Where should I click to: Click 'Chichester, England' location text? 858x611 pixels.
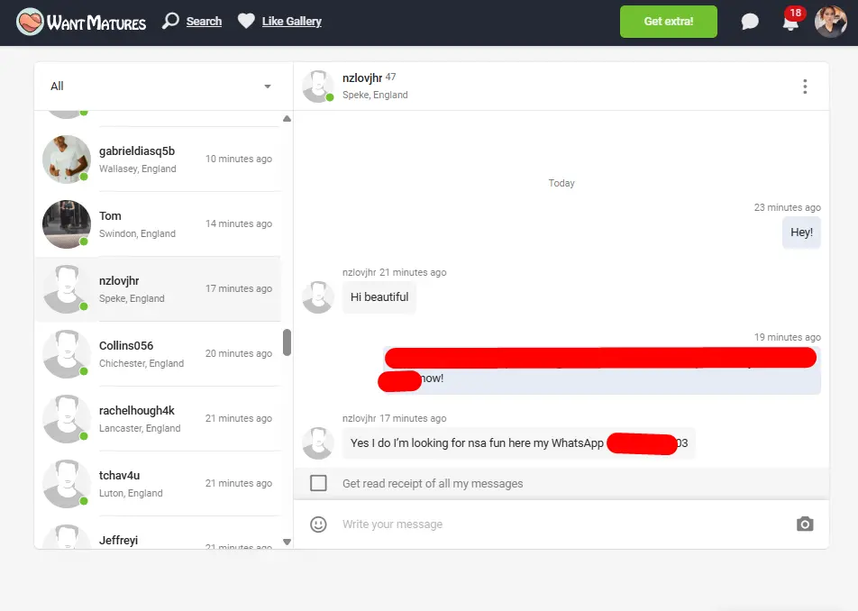141,363
